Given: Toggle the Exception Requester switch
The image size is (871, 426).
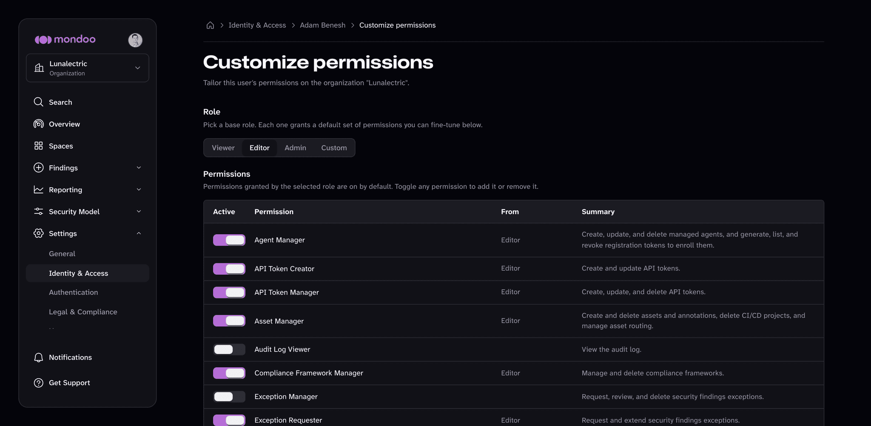Looking at the screenshot, I should click(229, 420).
